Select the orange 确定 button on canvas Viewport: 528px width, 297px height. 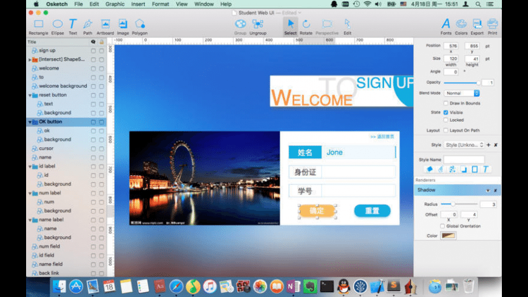pyautogui.click(x=317, y=211)
